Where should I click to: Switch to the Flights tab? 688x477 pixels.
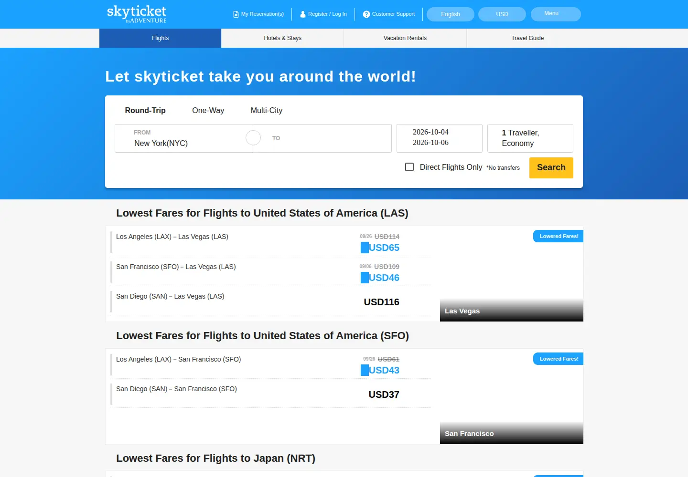click(x=160, y=38)
